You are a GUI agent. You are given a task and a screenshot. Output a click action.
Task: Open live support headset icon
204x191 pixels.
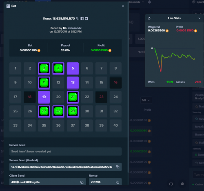[171, 184]
